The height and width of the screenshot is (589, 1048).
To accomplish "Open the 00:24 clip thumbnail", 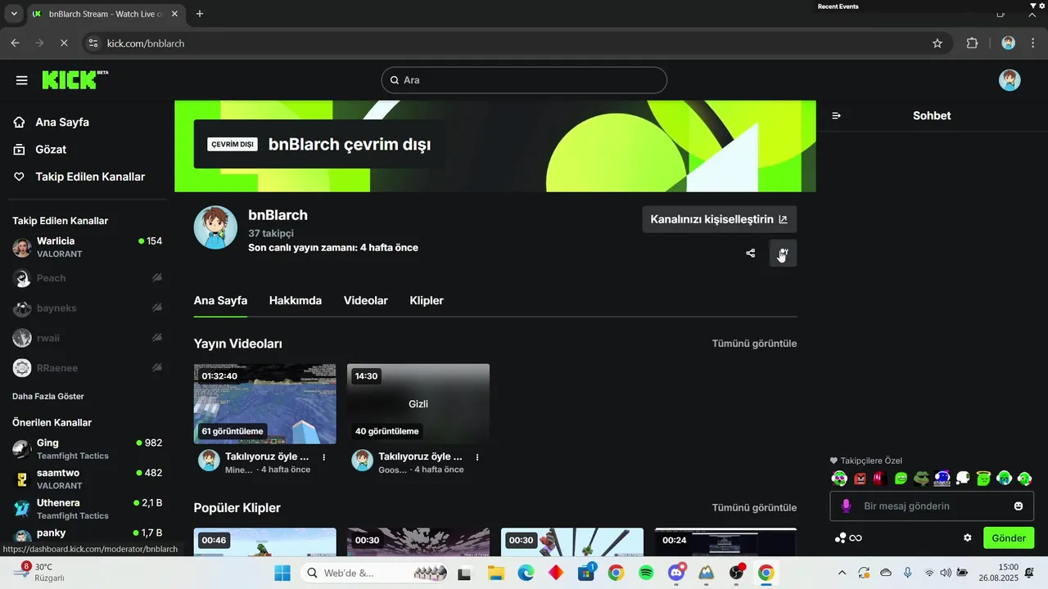I will click(725, 542).
